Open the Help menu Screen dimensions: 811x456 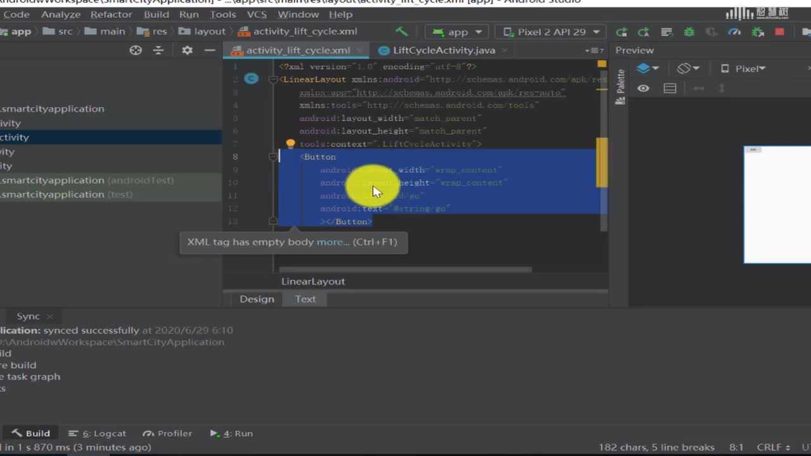point(340,14)
